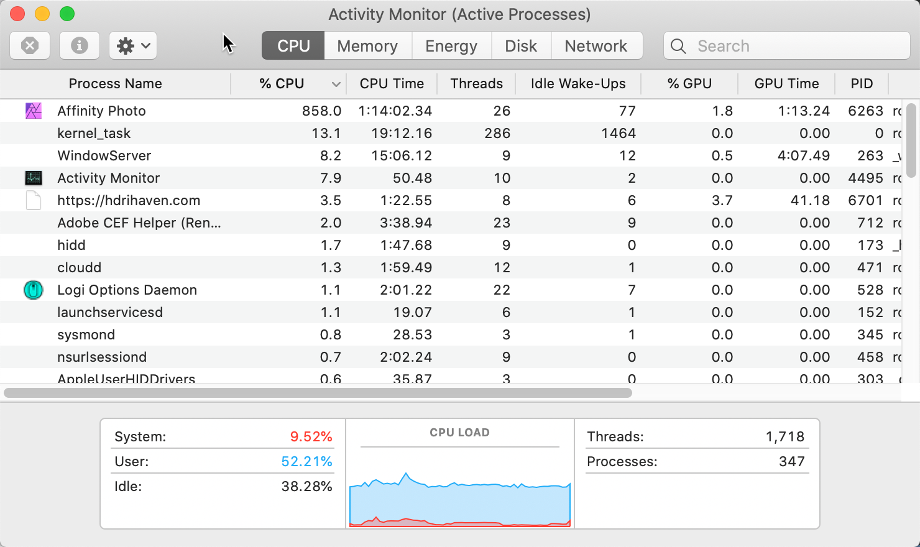Click CPU time 19:12.16 cell

coord(402,133)
